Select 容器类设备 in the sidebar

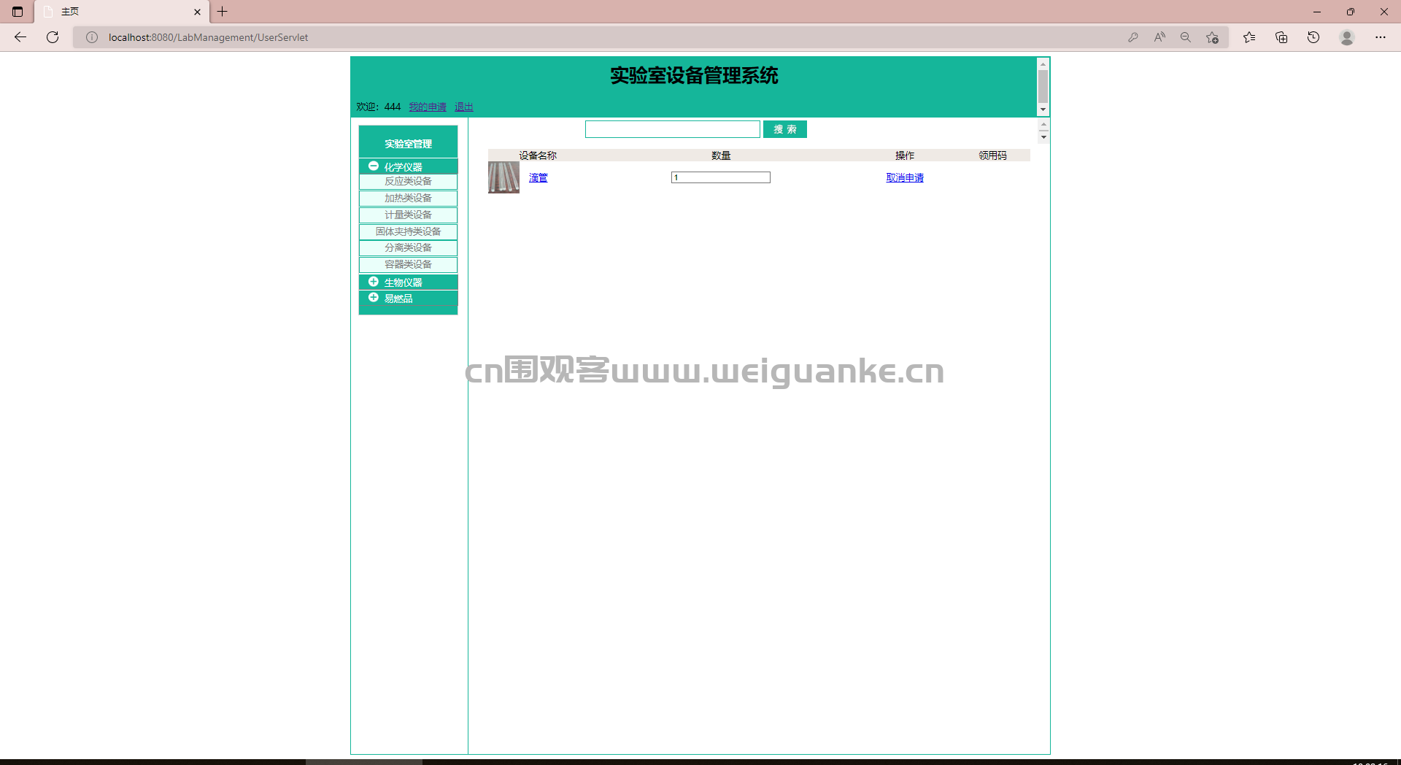(x=408, y=265)
